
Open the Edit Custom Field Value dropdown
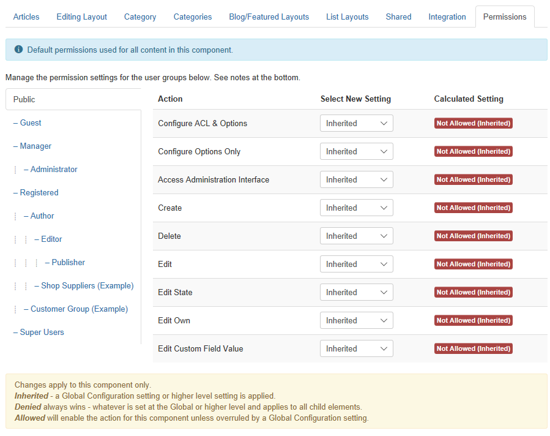(x=357, y=348)
